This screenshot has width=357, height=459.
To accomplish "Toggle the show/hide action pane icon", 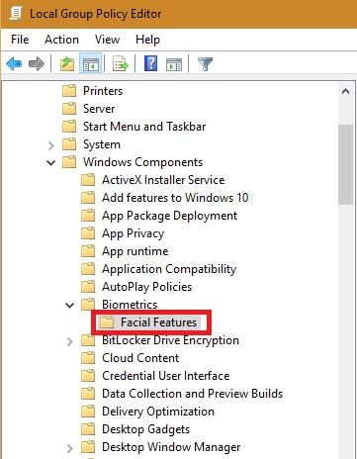I will (x=174, y=64).
